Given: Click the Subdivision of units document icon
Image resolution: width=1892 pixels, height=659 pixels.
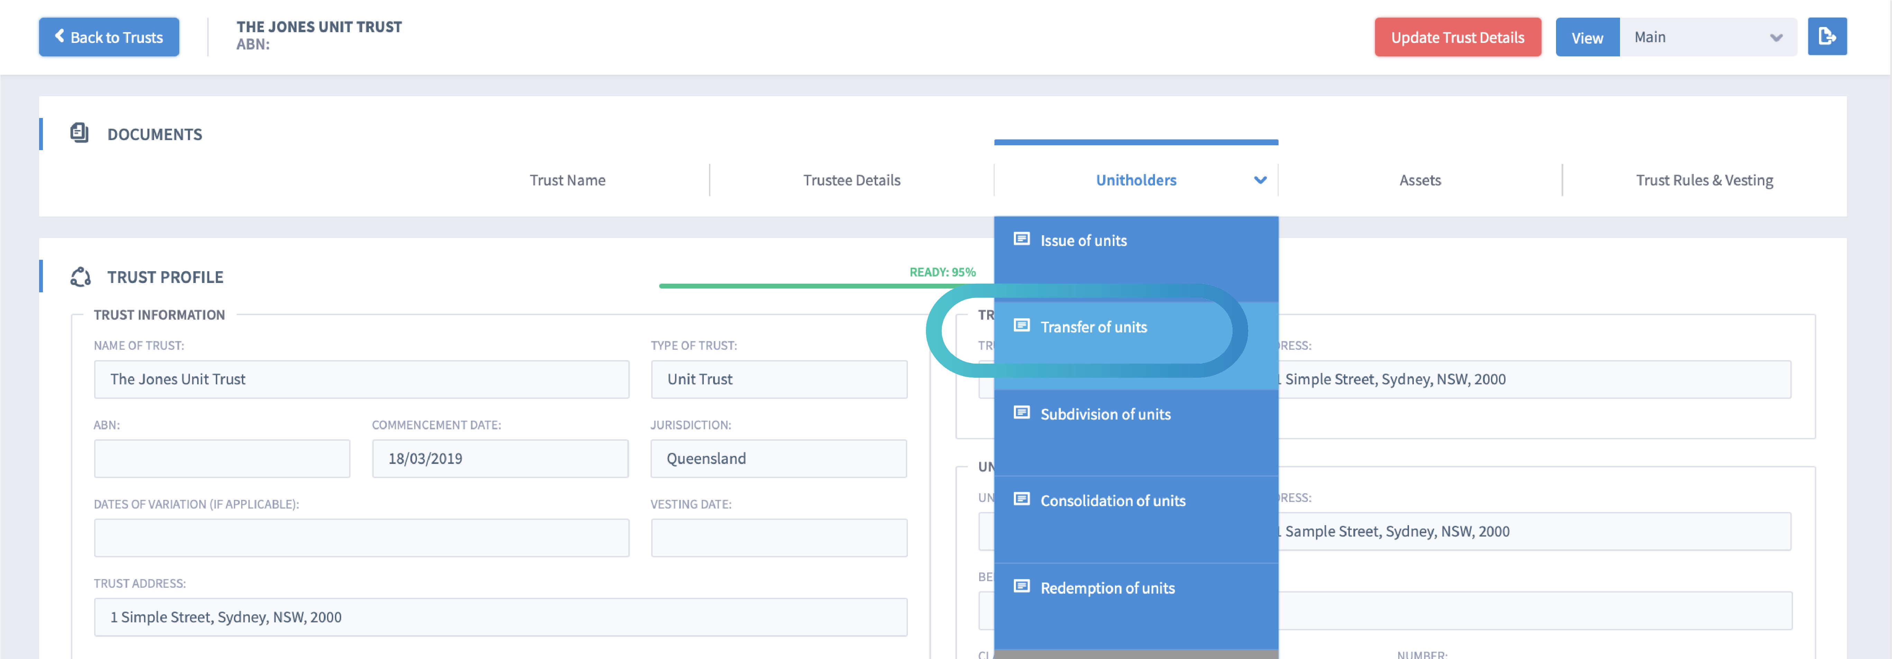Looking at the screenshot, I should [x=1022, y=413].
